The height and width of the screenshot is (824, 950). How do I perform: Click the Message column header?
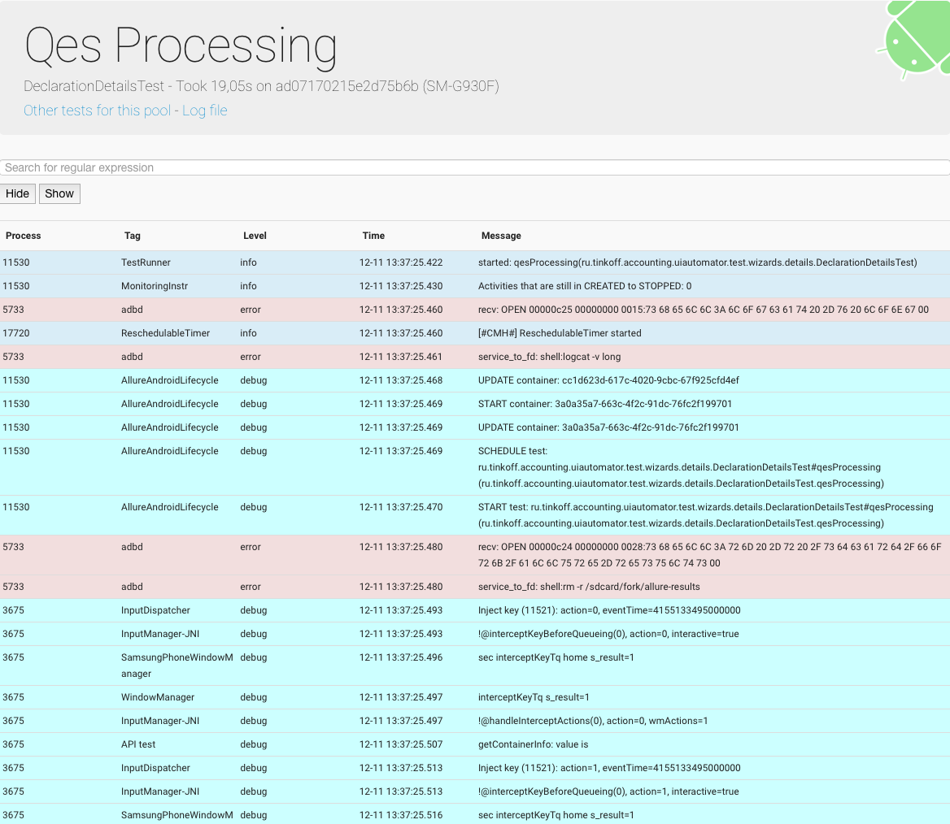coord(501,236)
